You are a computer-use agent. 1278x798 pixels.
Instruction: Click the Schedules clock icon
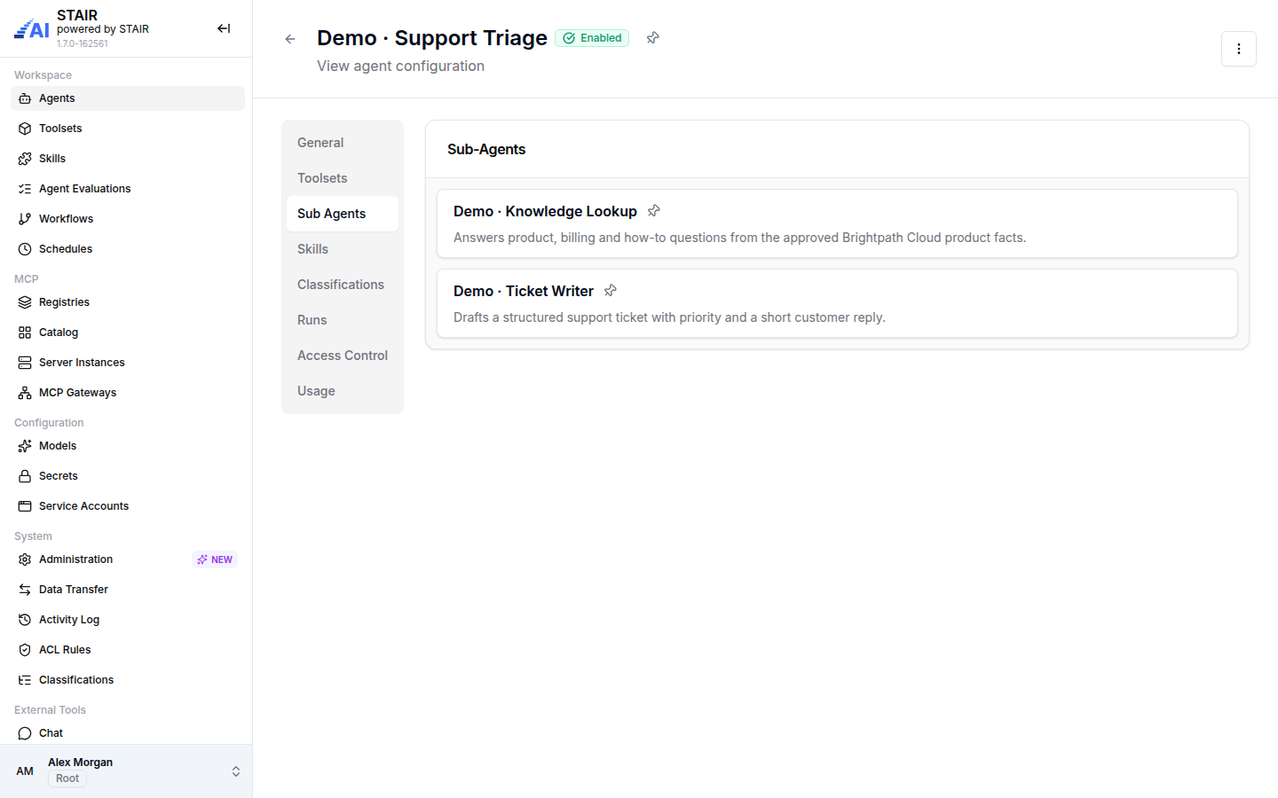(25, 249)
